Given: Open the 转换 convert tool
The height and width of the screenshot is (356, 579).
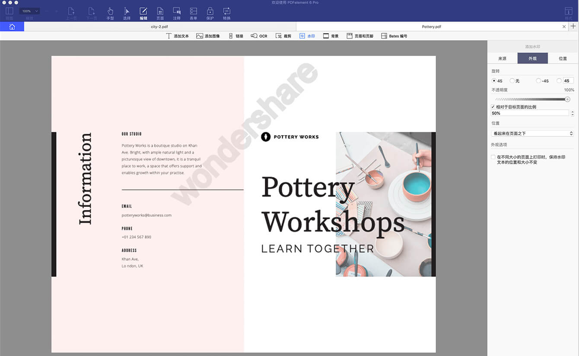Looking at the screenshot, I should point(226,13).
